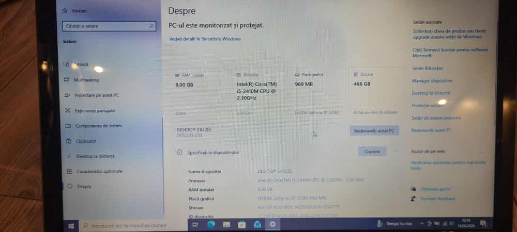The height and width of the screenshot is (232, 517).
Task: Open Task View on the taskbar
Action: (x=195, y=224)
